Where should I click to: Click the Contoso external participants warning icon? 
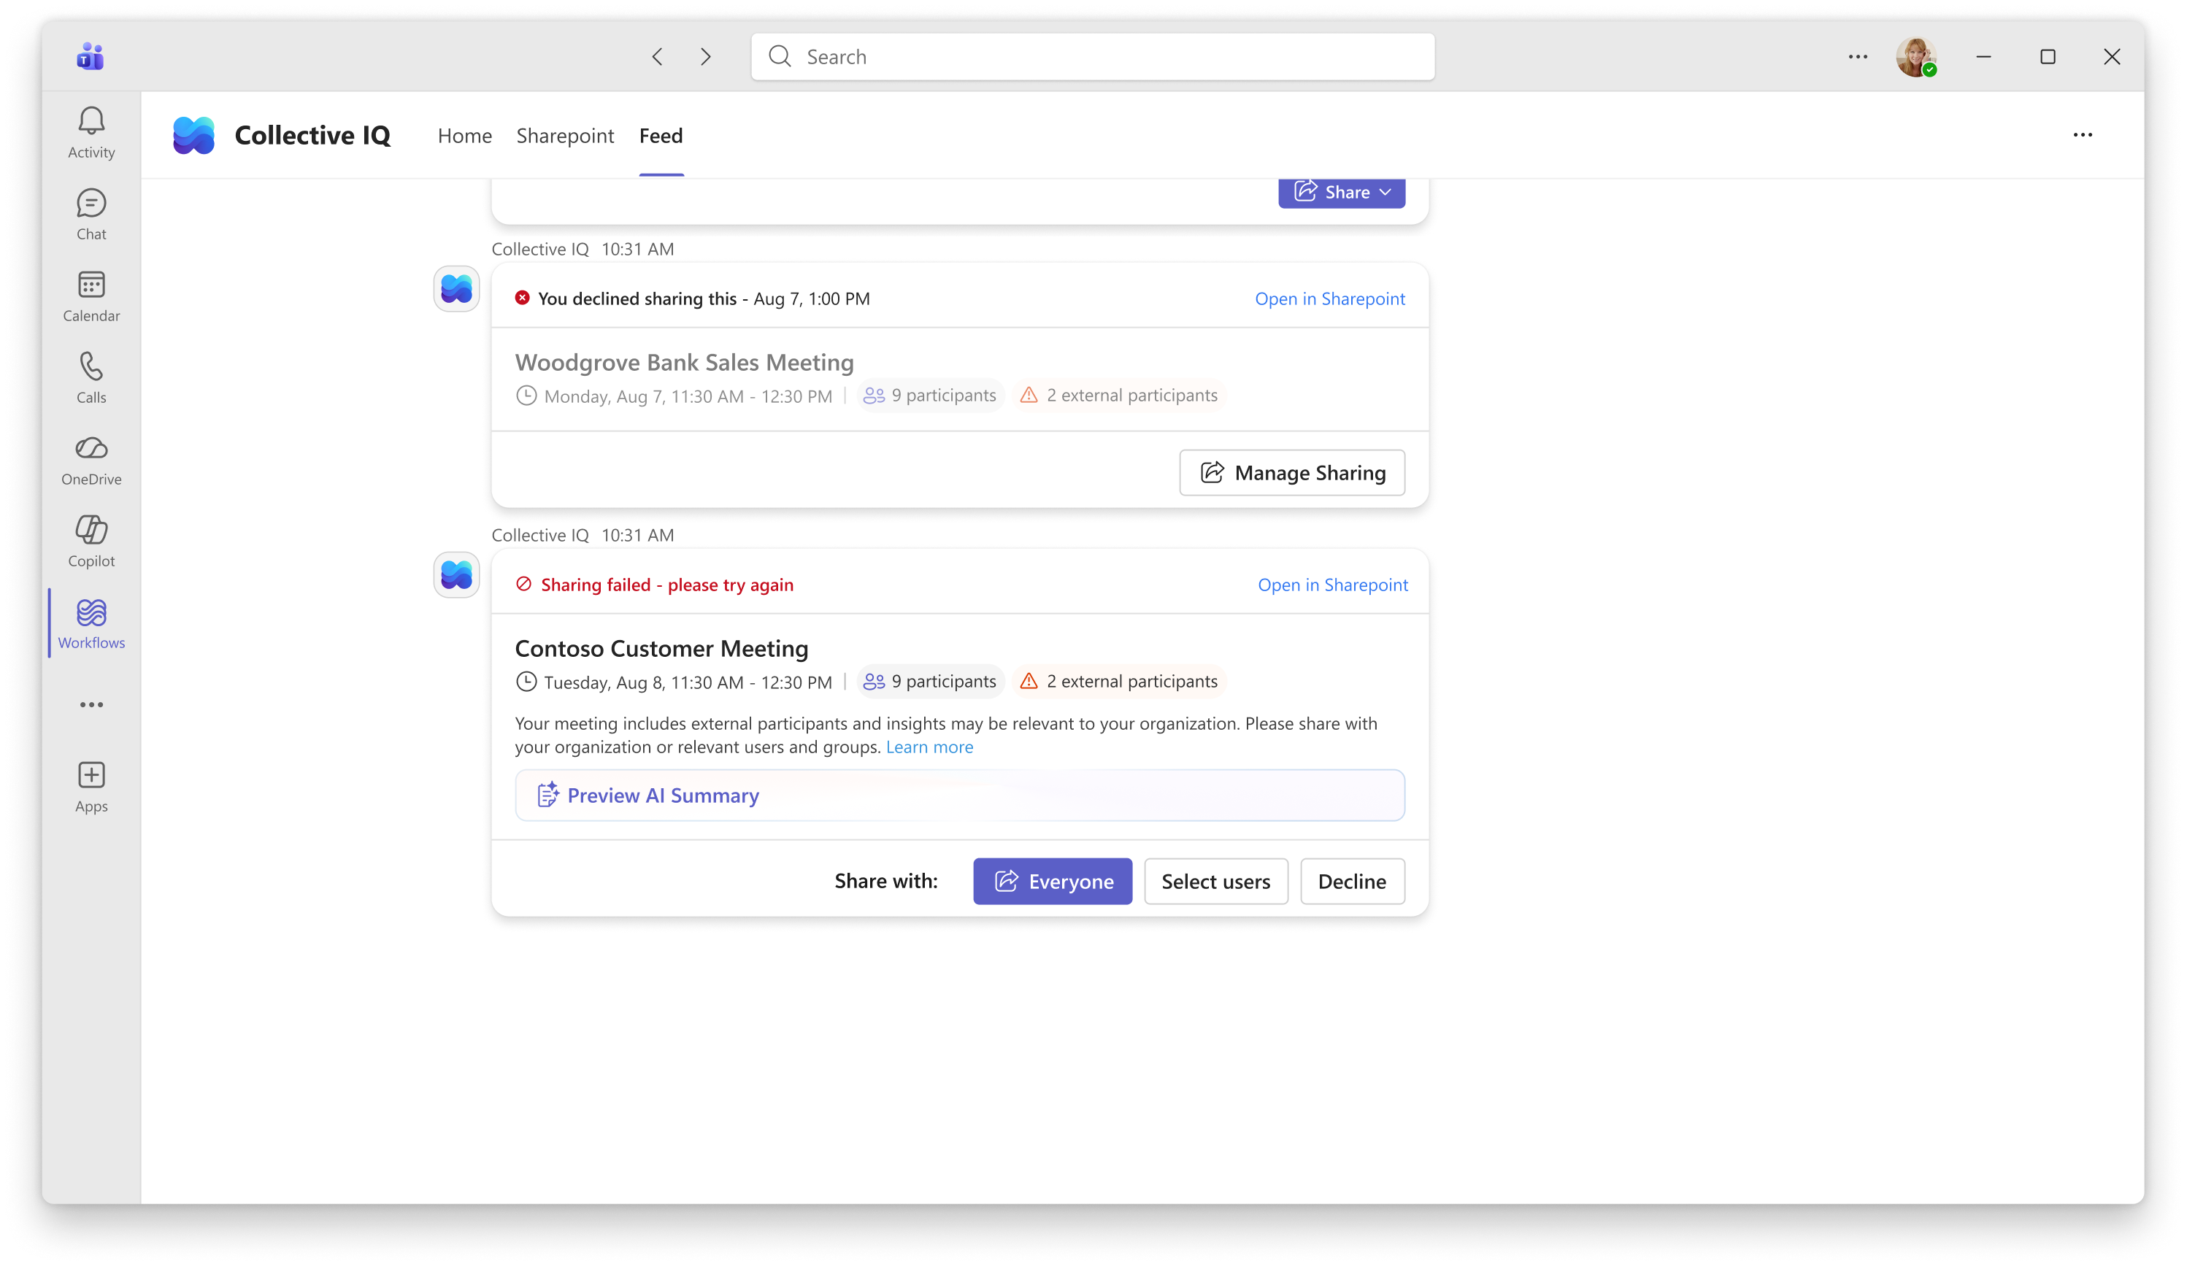1029,681
